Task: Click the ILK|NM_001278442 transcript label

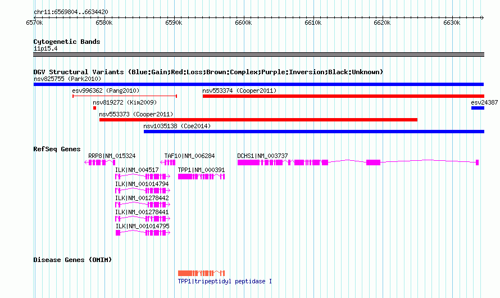Action: point(142,198)
